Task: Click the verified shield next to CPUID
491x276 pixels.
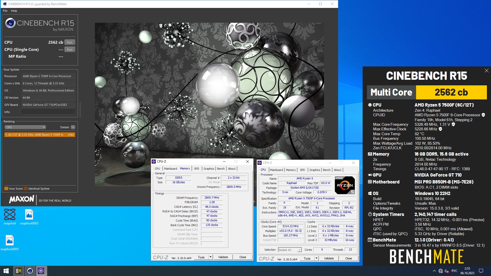Action: click(x=483, y=115)
